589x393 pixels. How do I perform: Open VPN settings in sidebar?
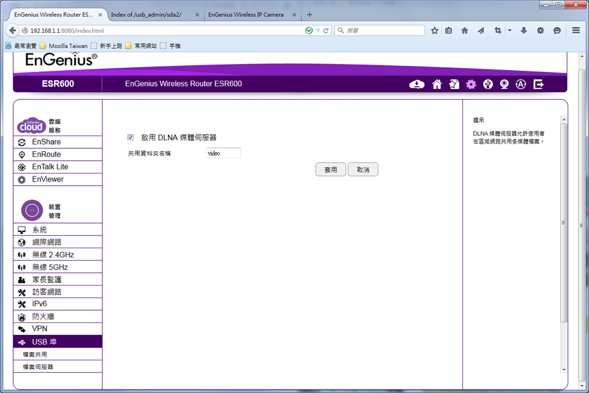58,329
